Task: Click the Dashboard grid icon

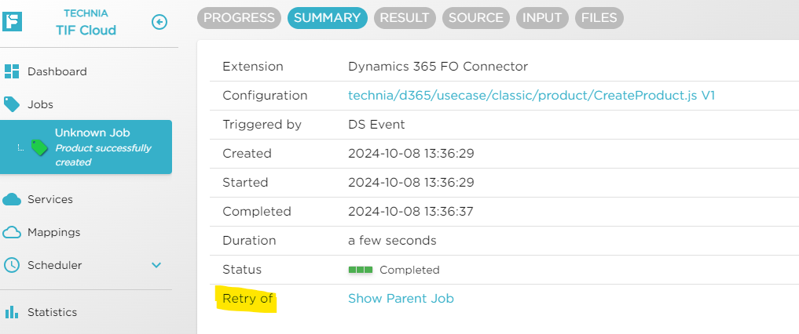Action: tap(12, 71)
